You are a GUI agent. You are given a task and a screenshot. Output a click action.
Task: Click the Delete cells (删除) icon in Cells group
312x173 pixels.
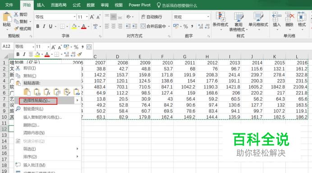(289, 17)
